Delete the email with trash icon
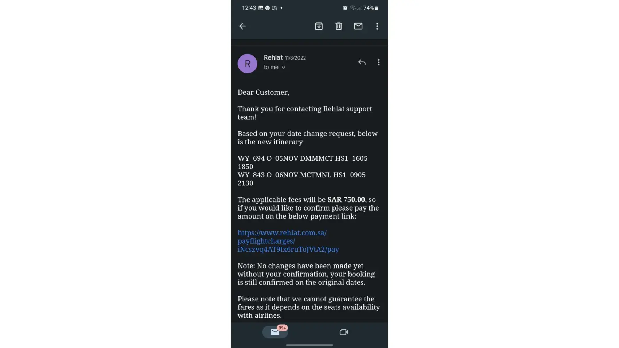This screenshot has height=348, width=619. (338, 26)
